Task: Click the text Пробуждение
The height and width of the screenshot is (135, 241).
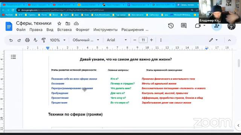Action: click(x=59, y=93)
